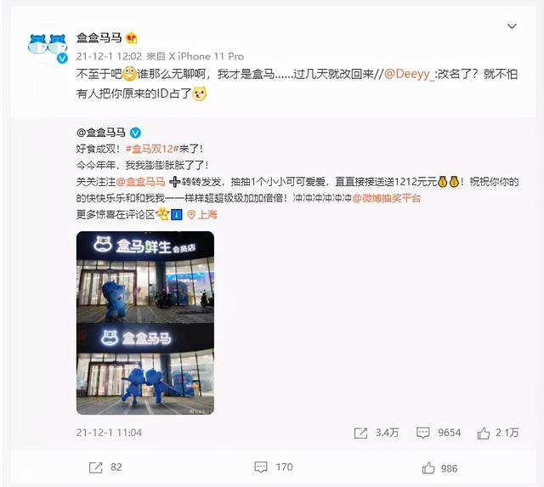Viewport: 544px width, 487px height.
Task: Open the @微博抽奖平台 mention
Action: coord(387,198)
